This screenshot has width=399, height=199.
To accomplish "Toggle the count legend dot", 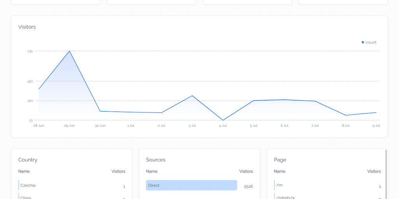I will point(363,42).
